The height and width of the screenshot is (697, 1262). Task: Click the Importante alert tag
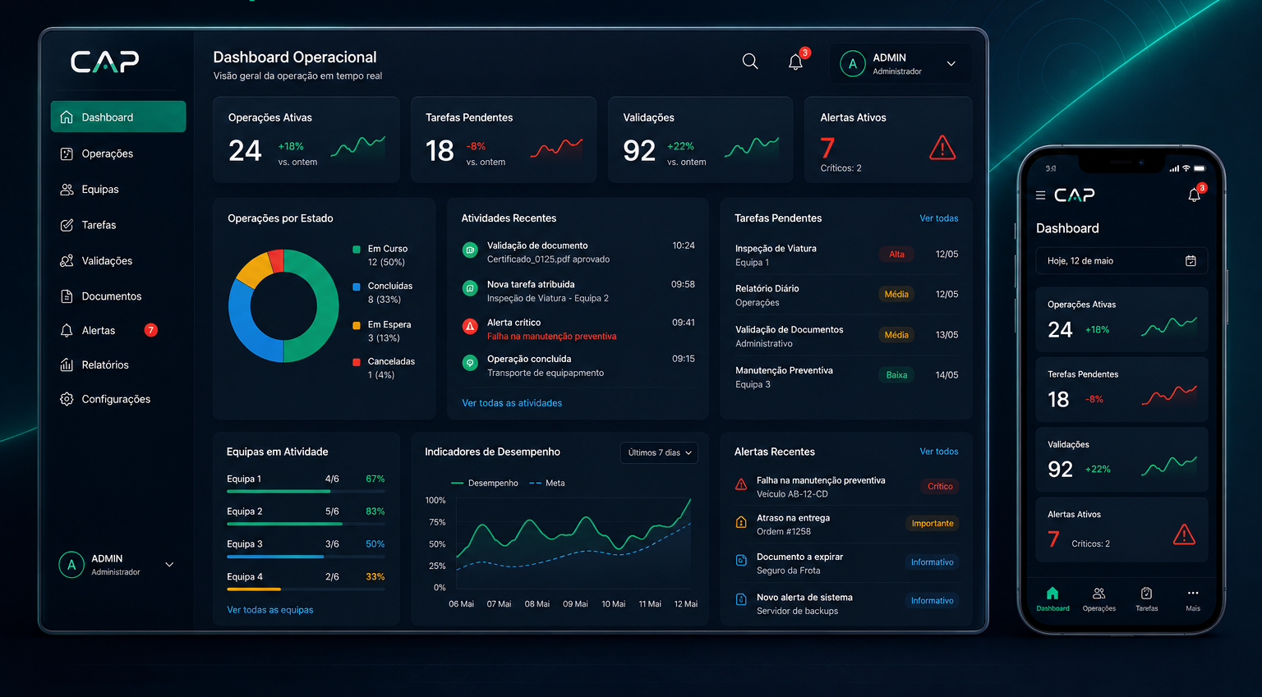tap(933, 524)
